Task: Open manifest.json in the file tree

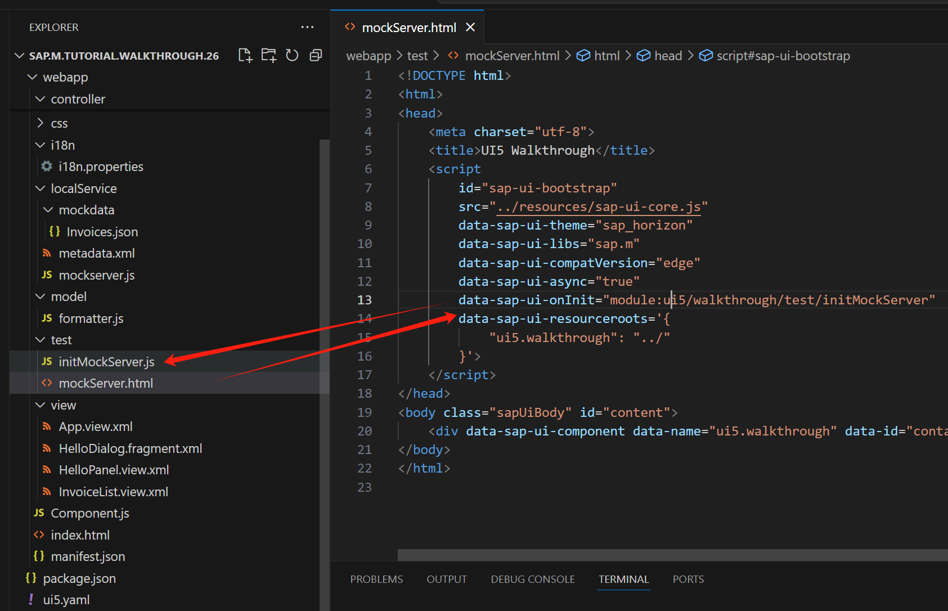Action: point(88,556)
